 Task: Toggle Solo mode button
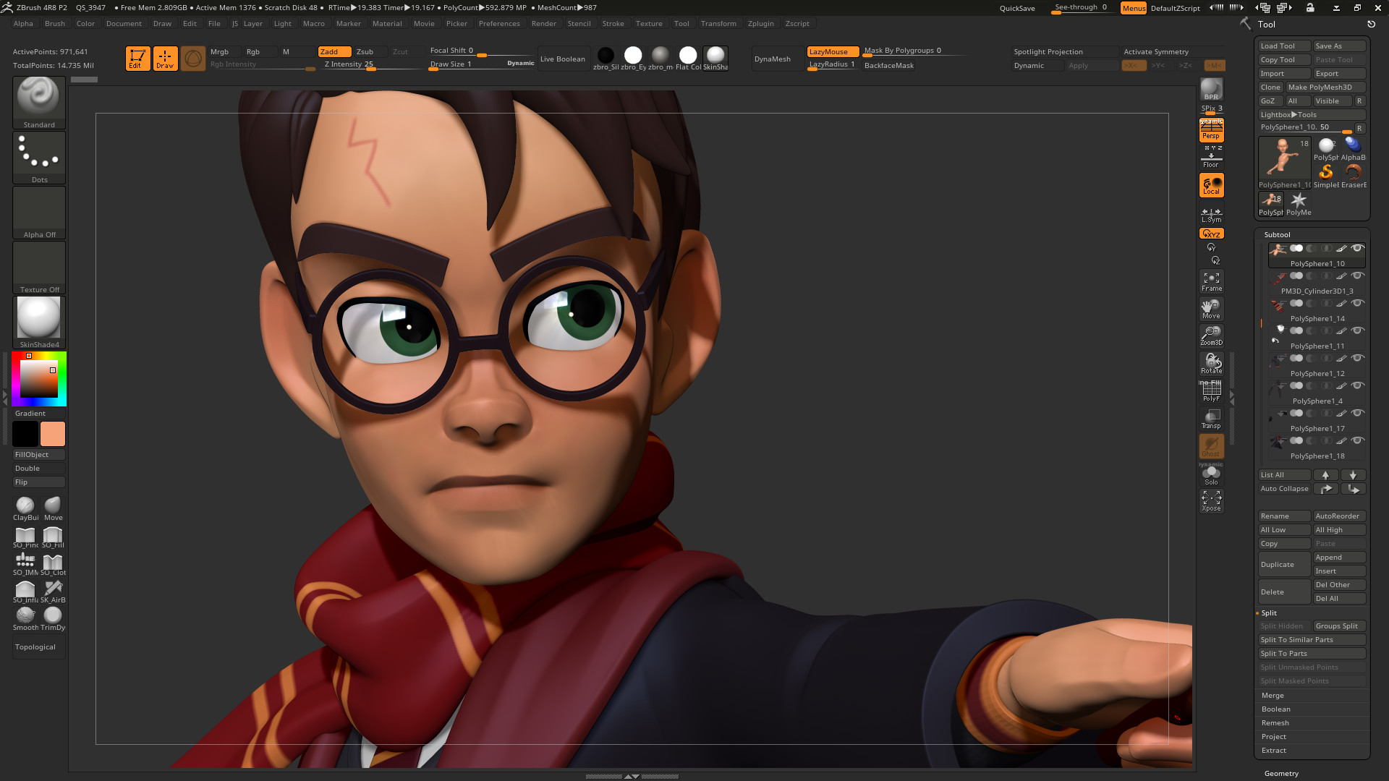pos(1211,475)
